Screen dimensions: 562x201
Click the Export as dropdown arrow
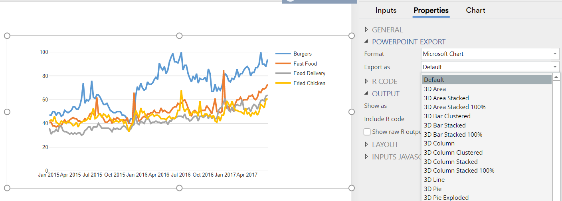(x=555, y=67)
